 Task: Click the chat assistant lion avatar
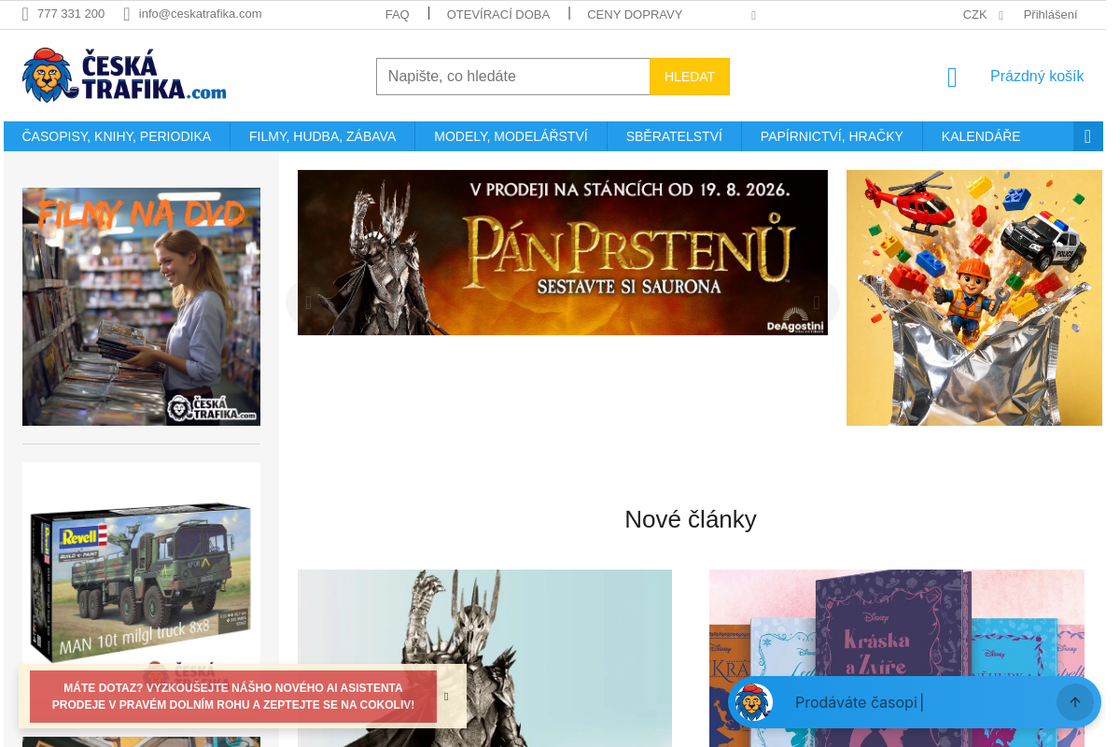pos(753,702)
